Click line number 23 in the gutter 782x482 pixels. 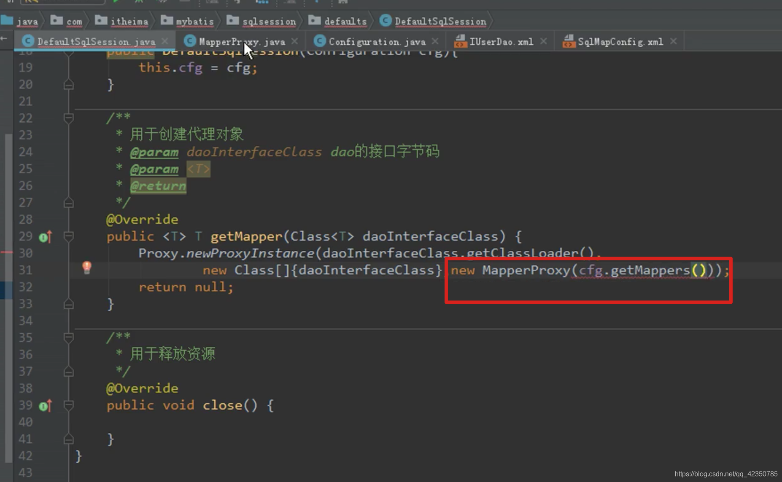coord(26,135)
